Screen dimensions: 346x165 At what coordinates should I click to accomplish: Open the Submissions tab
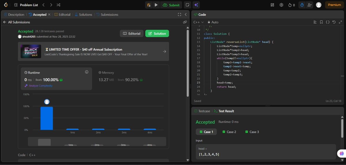coord(107,14)
